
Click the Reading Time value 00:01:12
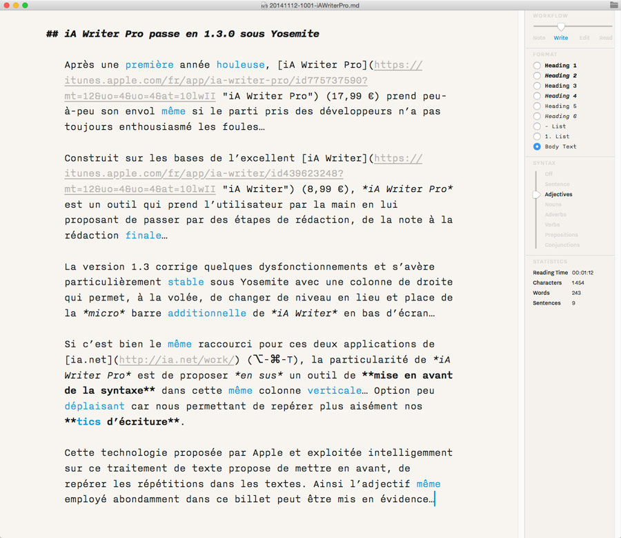click(x=582, y=273)
